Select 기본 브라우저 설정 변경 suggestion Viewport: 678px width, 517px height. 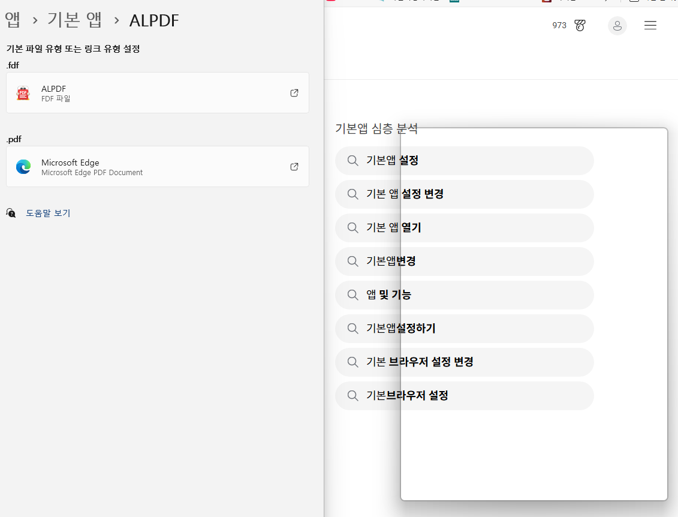[465, 362]
